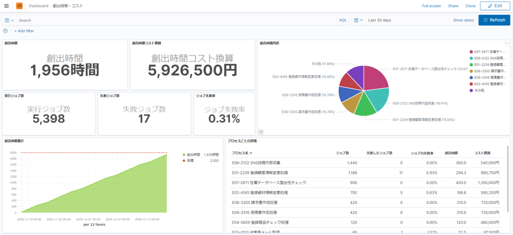Viewport: 513px width, 235px height.
Task: Open panel options on 創出時間内訳 panel
Action: [x=507, y=43]
